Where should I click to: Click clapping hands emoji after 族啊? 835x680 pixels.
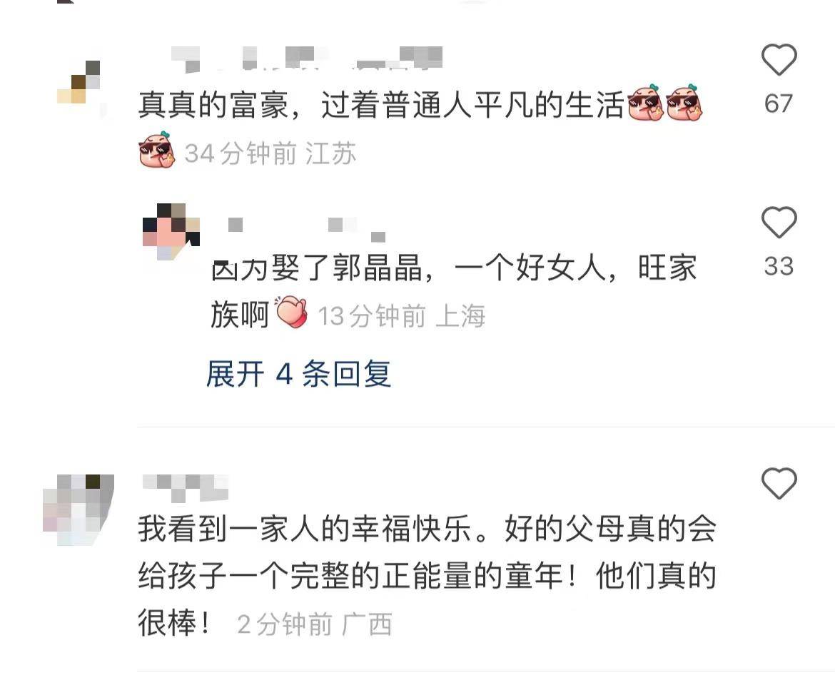(291, 312)
